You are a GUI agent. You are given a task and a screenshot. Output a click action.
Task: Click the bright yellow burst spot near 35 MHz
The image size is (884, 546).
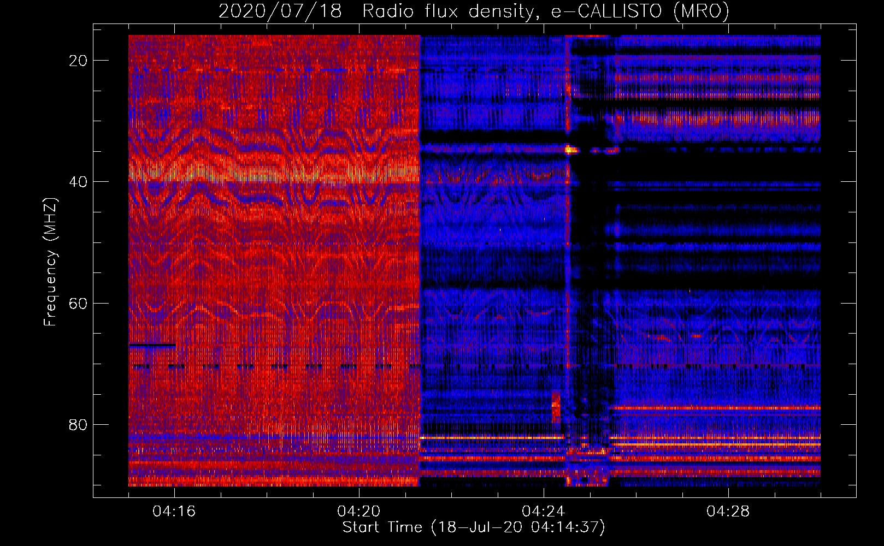pyautogui.click(x=571, y=149)
